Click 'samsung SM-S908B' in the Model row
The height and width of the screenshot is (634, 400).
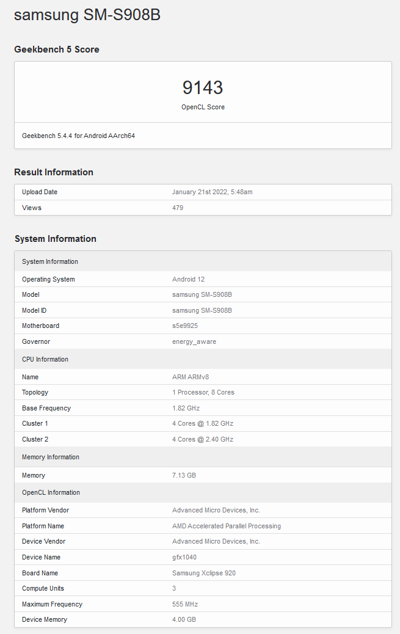(x=202, y=295)
